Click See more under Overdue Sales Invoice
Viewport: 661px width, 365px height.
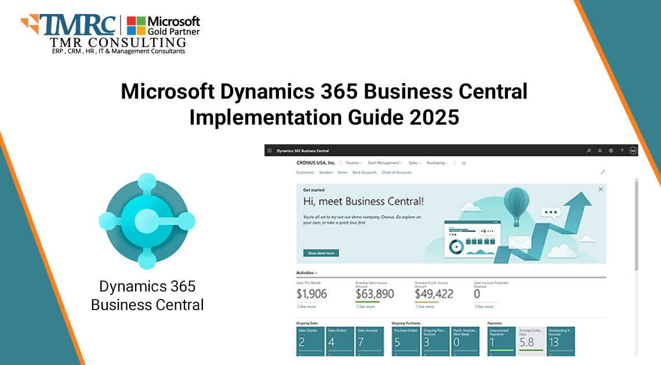pos(365,306)
